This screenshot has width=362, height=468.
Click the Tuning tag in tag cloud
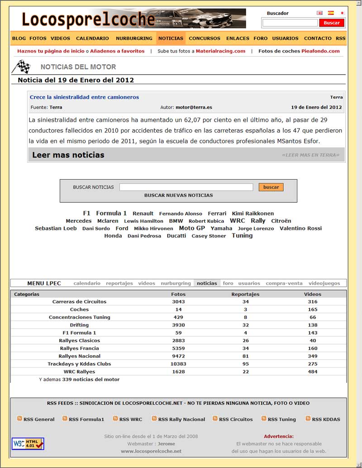(x=242, y=235)
